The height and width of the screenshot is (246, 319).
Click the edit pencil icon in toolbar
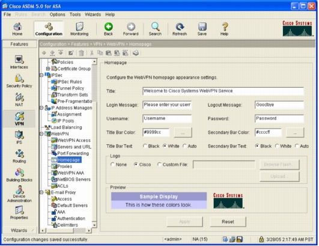pyautogui.click(x=71, y=53)
